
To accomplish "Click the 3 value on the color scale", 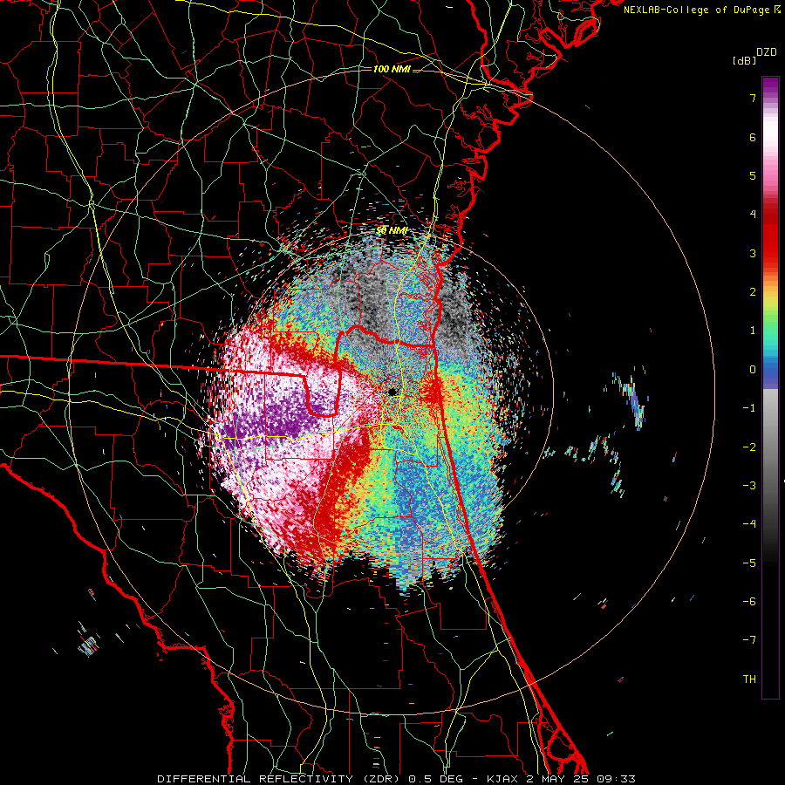I will pos(753,253).
